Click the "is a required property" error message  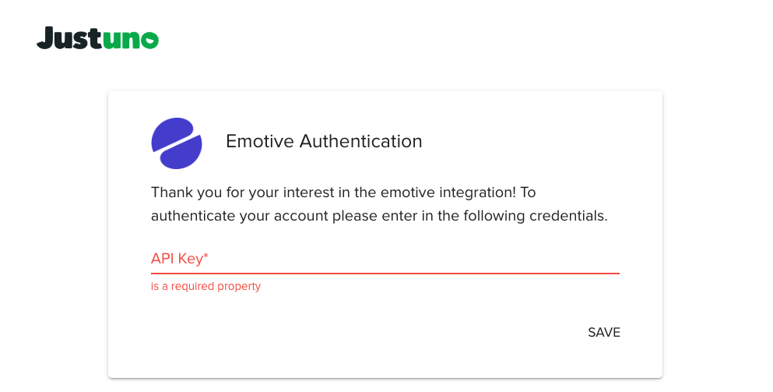point(206,287)
